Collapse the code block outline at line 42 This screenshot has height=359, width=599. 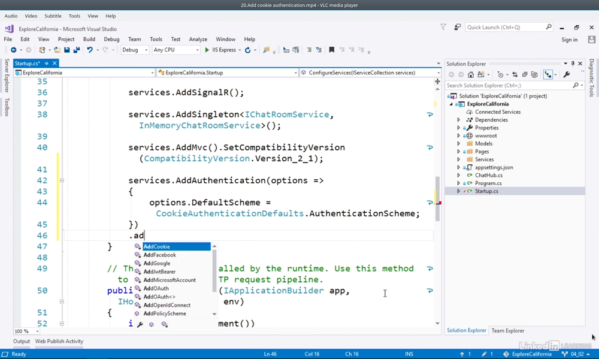pyautogui.click(x=62, y=180)
